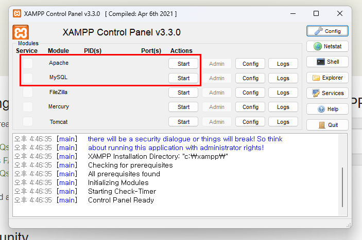Click the blue security dialogue warning line
This screenshot has width=362, height=240.
185,139
